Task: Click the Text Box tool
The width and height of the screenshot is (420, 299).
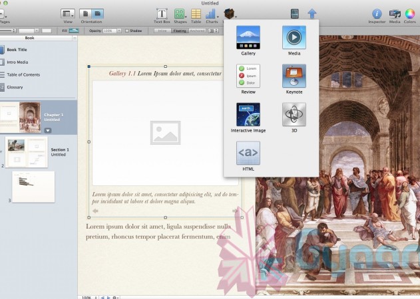Action: (162, 13)
